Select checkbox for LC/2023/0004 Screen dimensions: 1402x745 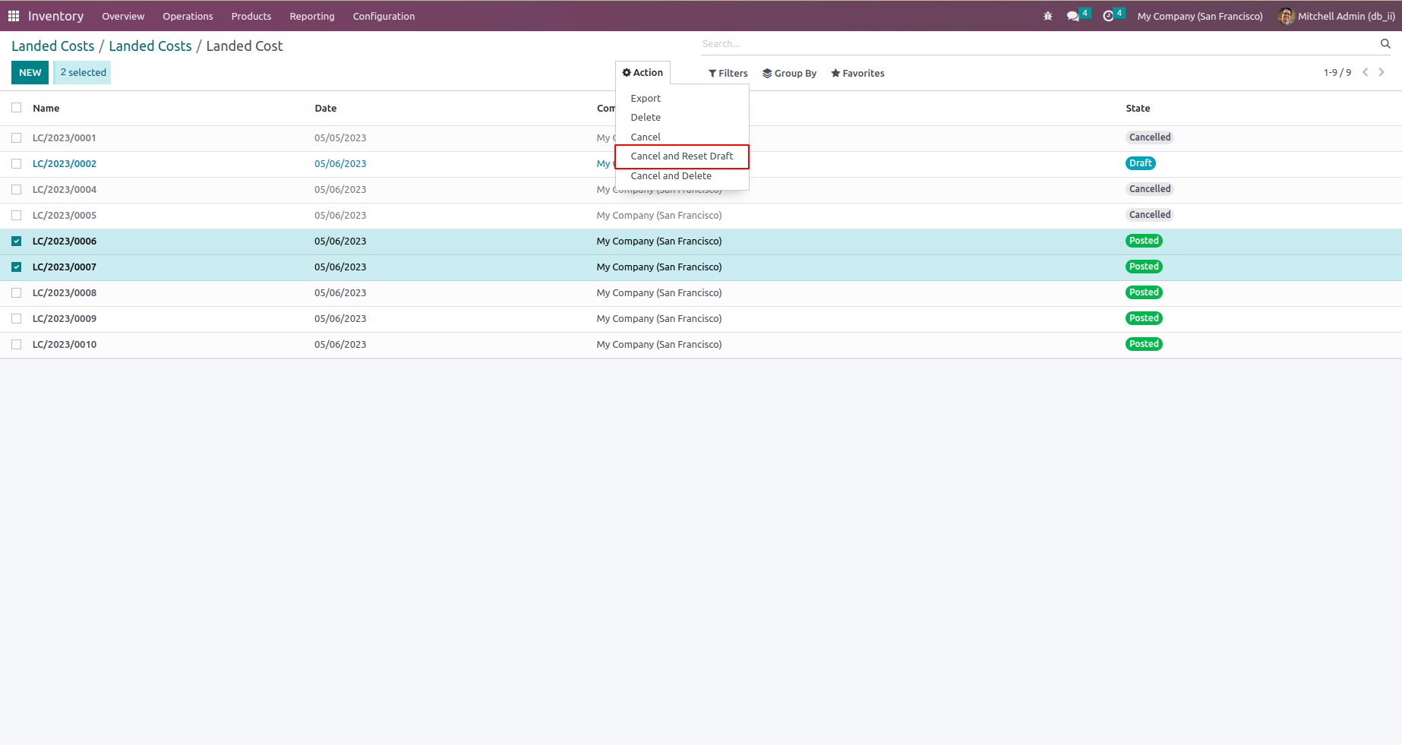(17, 190)
